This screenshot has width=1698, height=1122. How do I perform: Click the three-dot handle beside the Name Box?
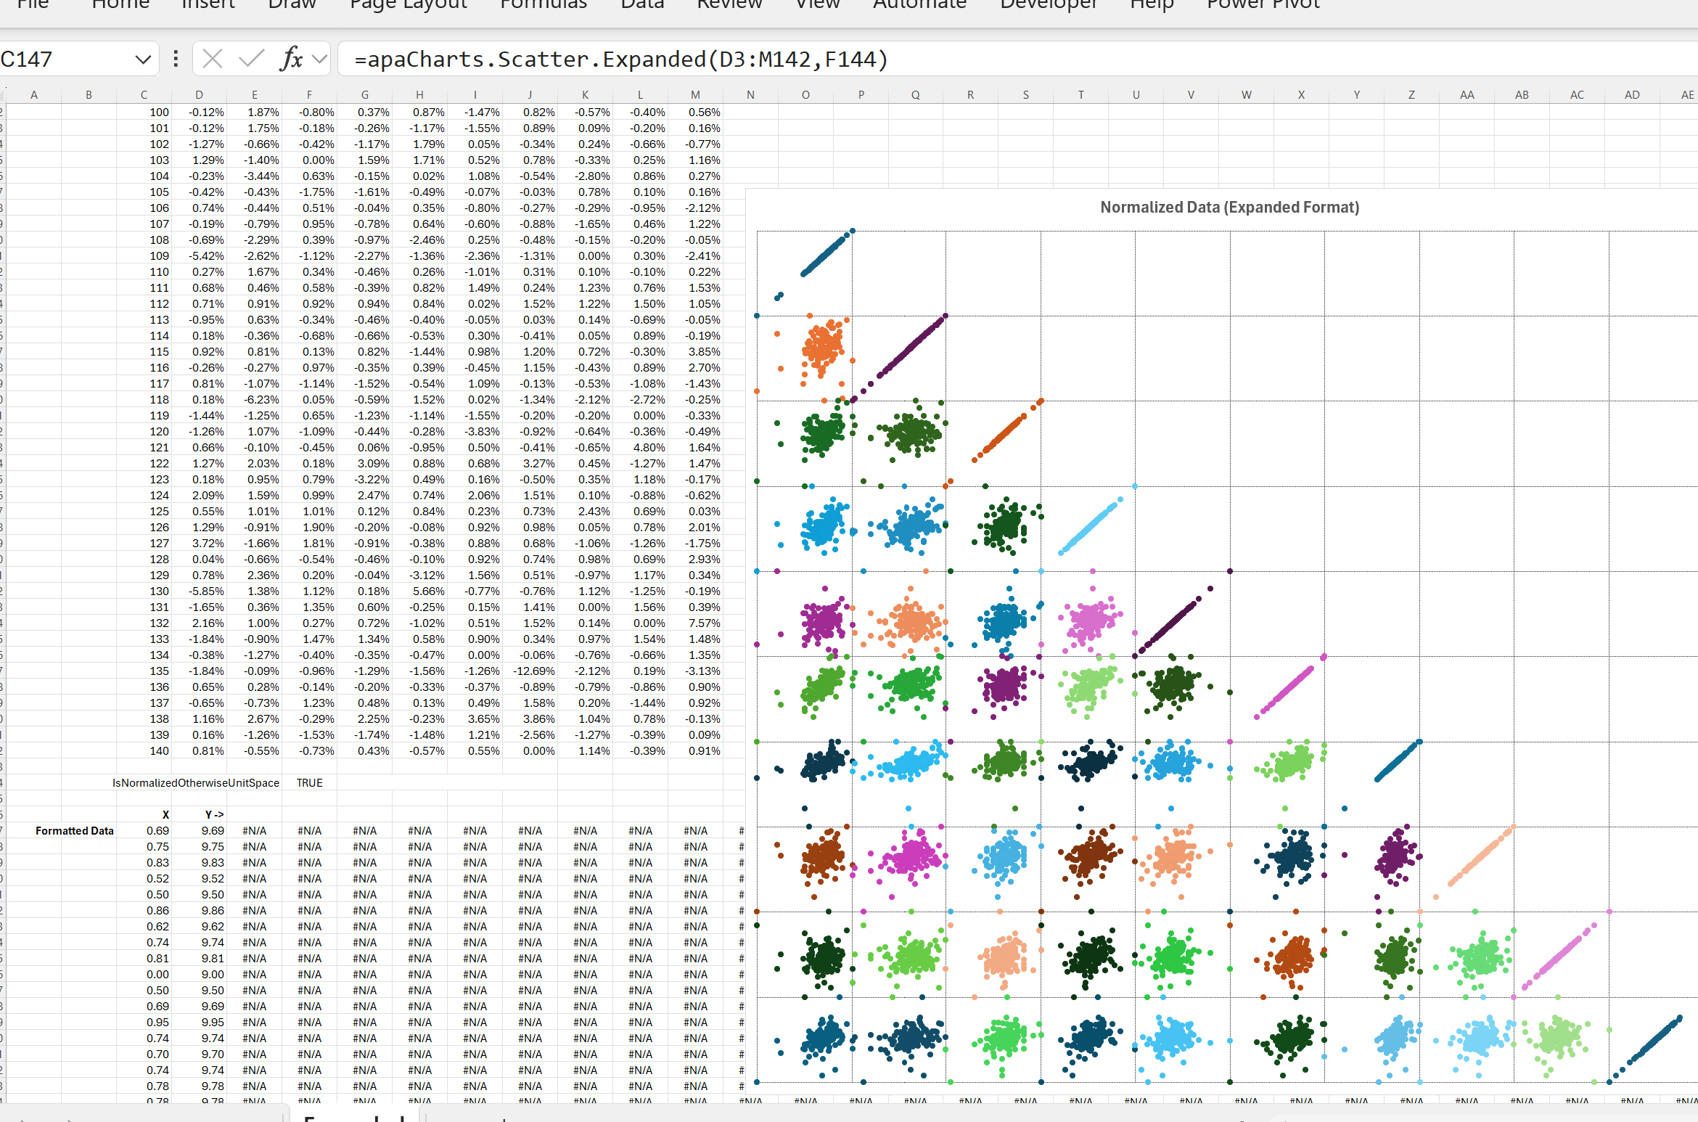176,59
